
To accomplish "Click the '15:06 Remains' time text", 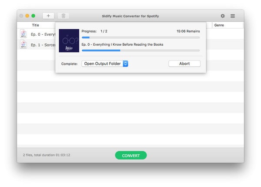I will click(188, 31).
